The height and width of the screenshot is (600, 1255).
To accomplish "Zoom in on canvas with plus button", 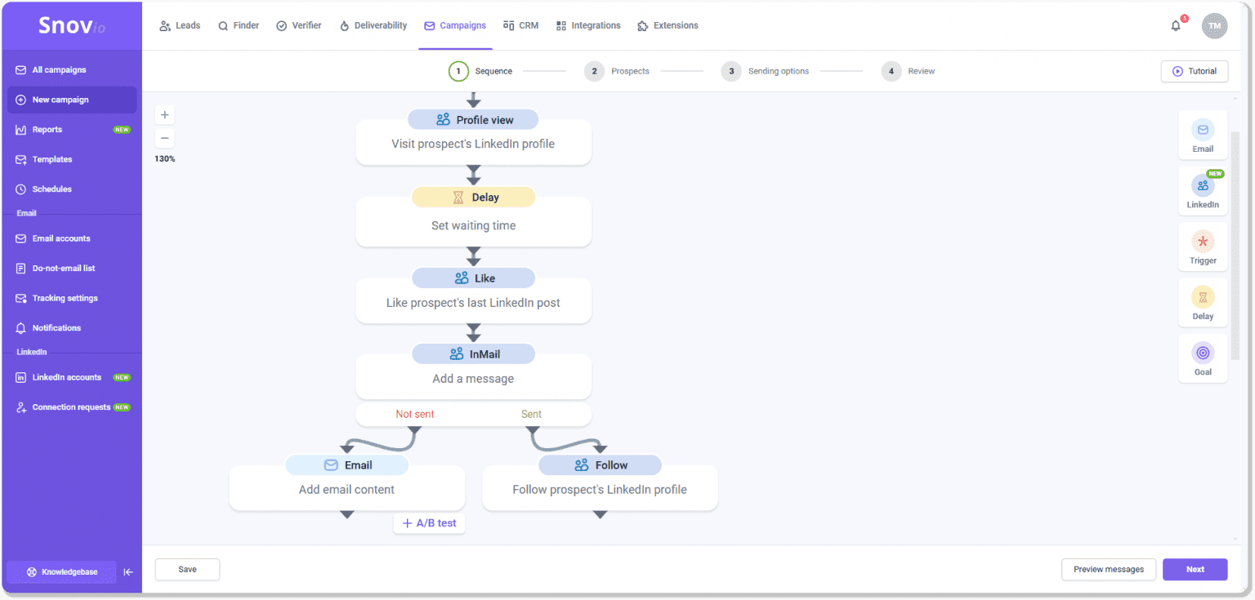I will click(x=164, y=115).
